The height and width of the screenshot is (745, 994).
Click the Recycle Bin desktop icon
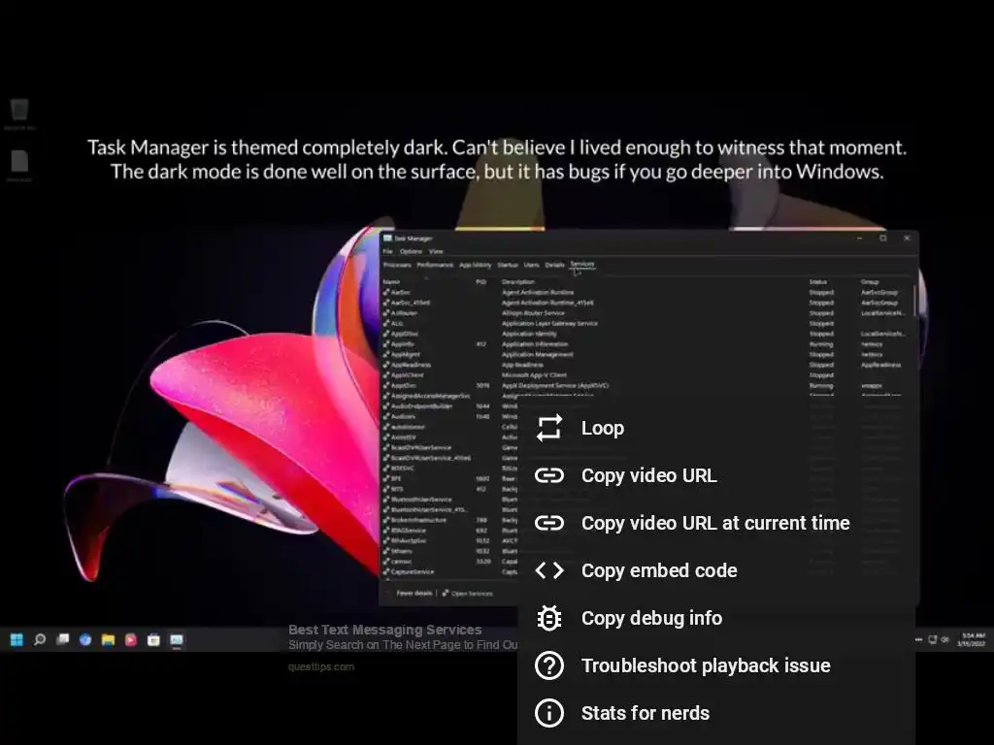pyautogui.click(x=19, y=113)
